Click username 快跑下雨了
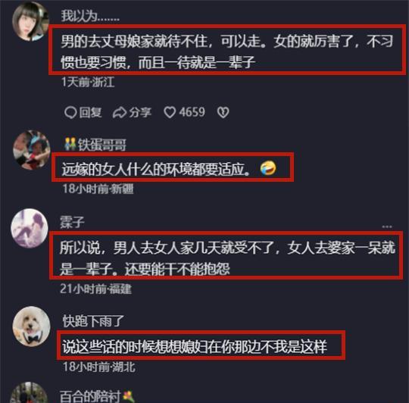 93,321
